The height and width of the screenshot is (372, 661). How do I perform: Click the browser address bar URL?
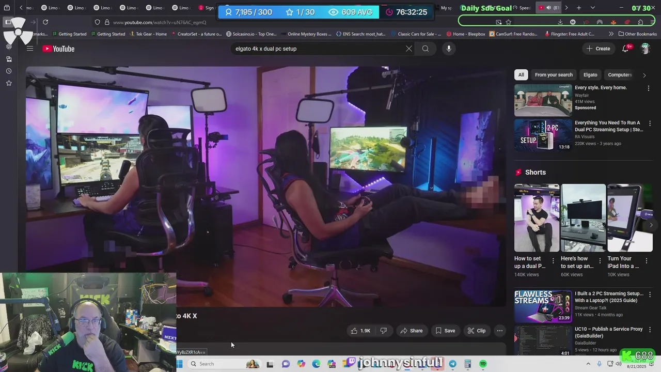pyautogui.click(x=160, y=22)
